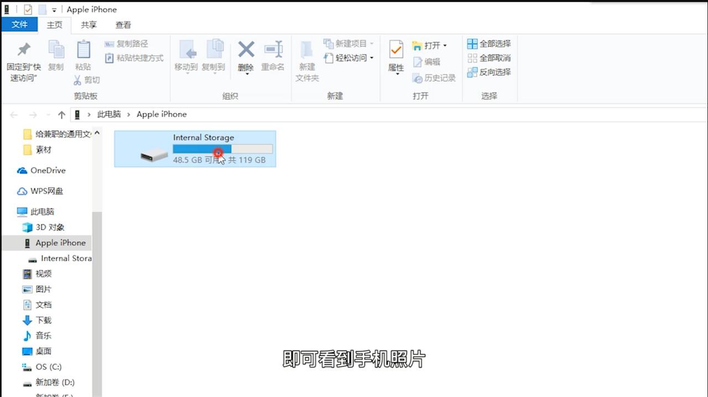Open 3D 对象 folder in sidebar
This screenshot has width=708, height=397.
pos(43,227)
